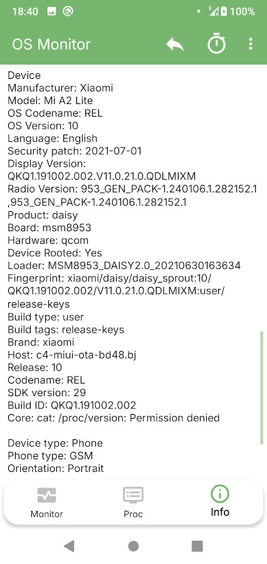Select the Model: Mi A2 Lite line
Image resolution: width=267 pixels, height=564 pixels.
tap(50, 100)
